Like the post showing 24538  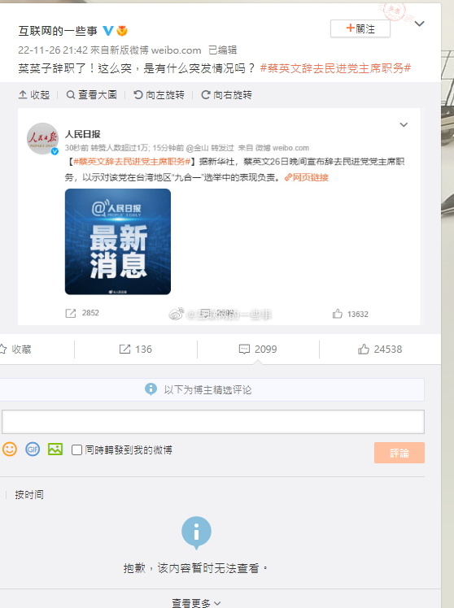pos(380,349)
